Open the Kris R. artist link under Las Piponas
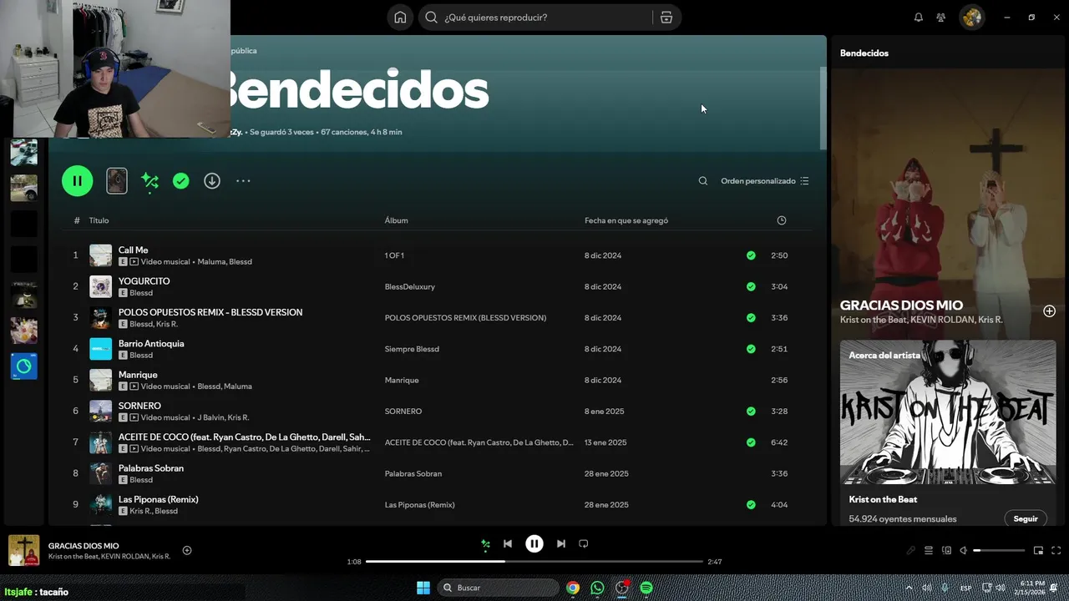Viewport: 1069px width, 601px height. 139,511
